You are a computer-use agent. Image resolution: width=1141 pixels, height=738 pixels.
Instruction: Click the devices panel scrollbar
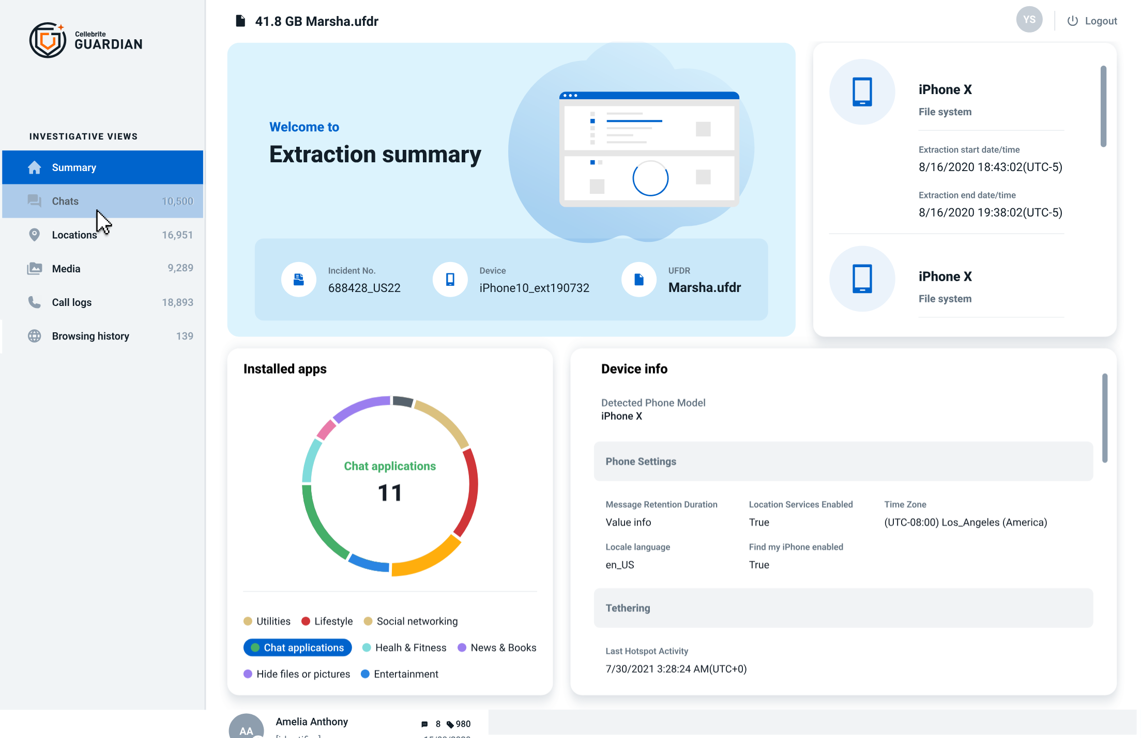pyautogui.click(x=1103, y=106)
